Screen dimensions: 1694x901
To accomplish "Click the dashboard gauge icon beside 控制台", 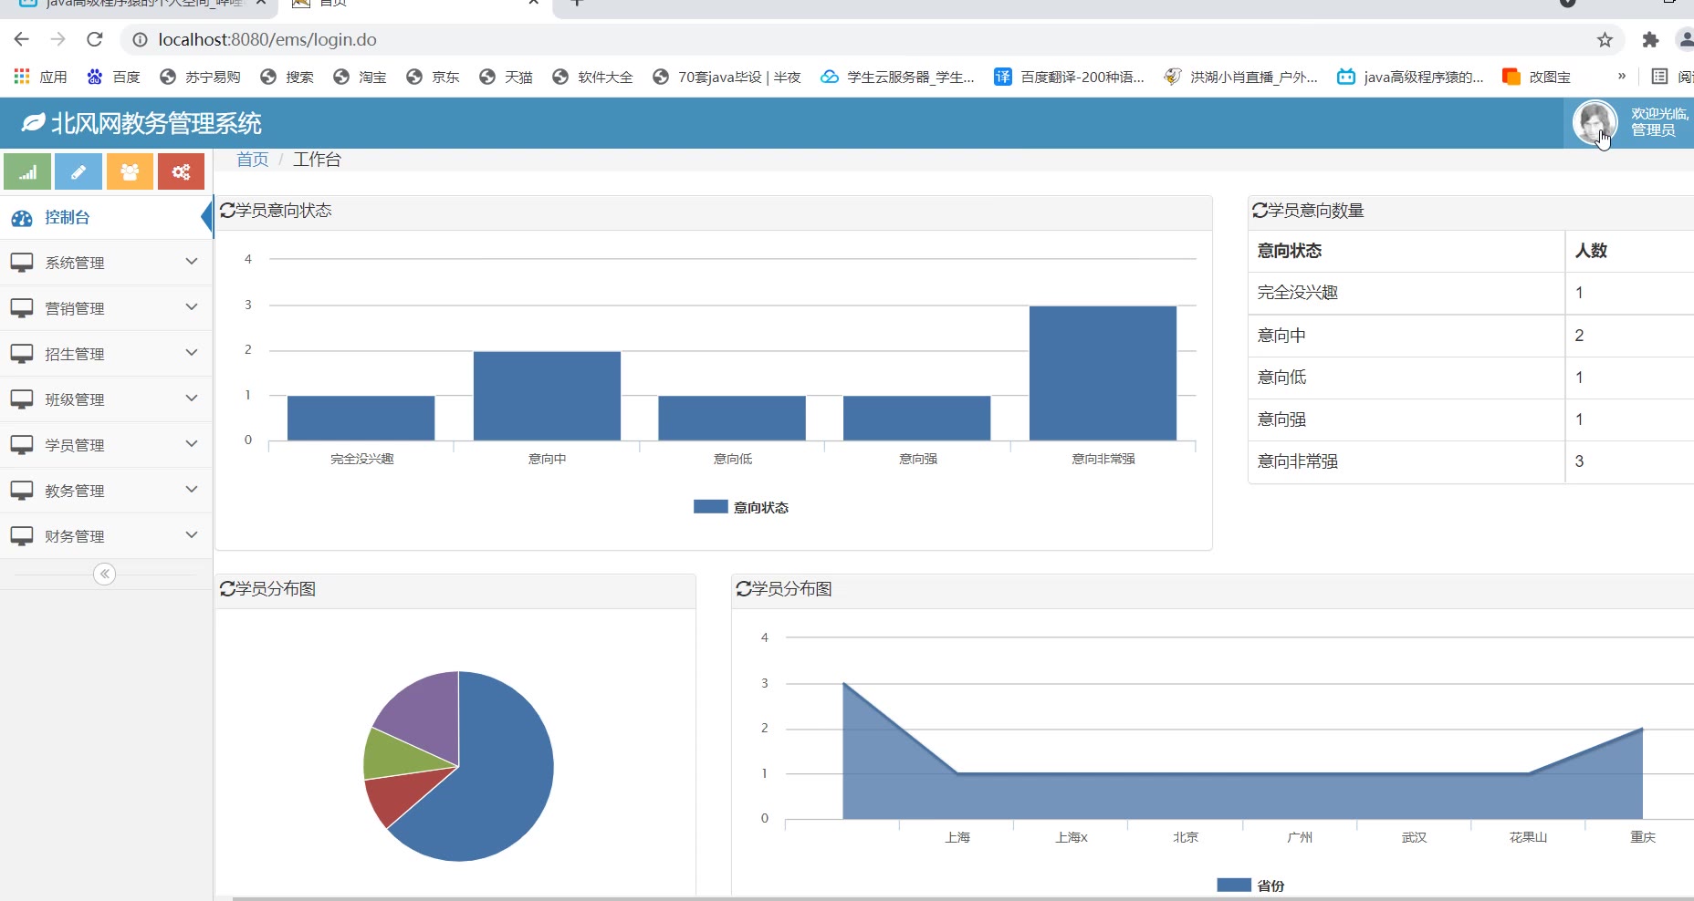I will pos(22,218).
